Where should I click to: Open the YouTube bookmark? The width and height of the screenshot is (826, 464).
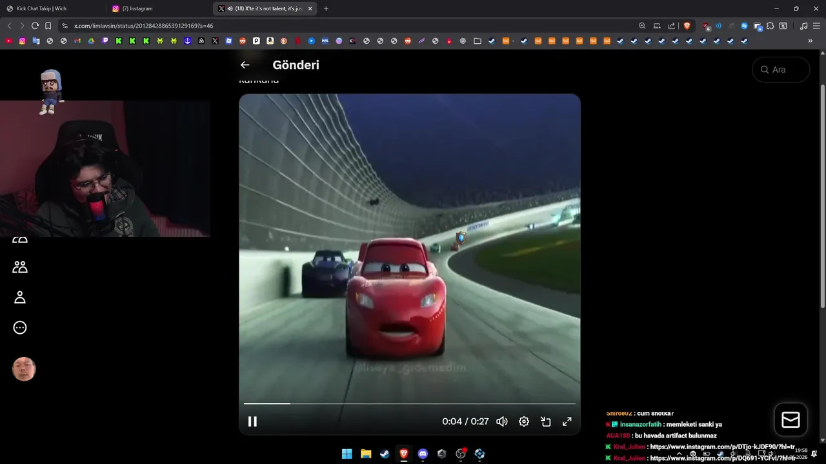coord(8,41)
